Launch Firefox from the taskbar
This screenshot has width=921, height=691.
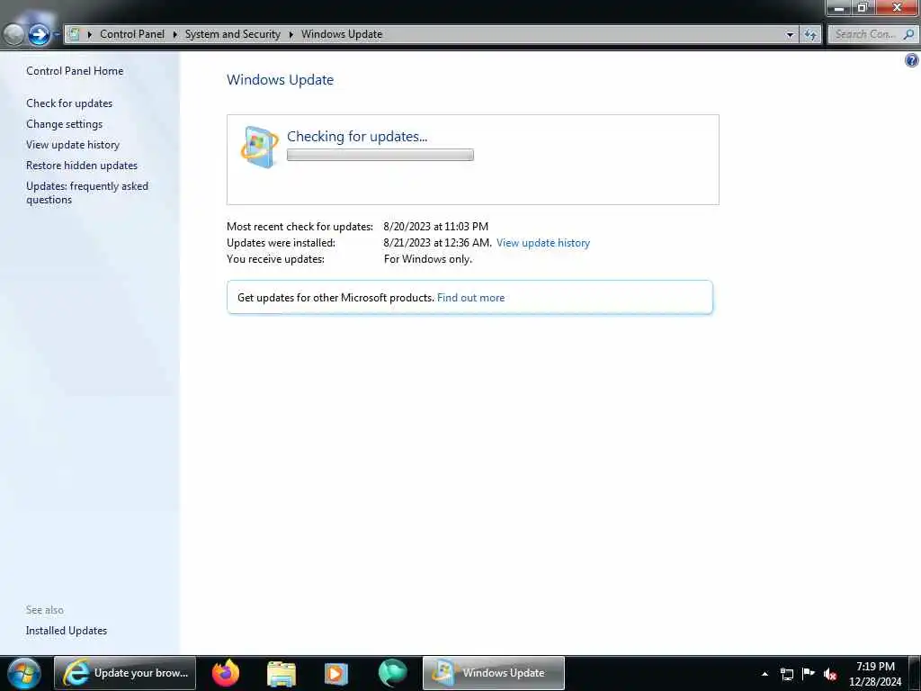tap(226, 673)
